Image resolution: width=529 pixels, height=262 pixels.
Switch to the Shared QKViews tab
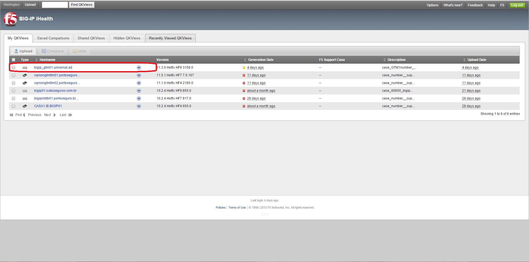[91, 38]
